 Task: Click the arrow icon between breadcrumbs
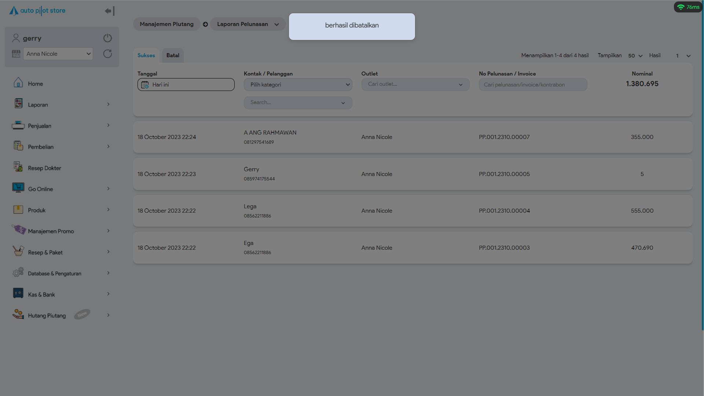(x=205, y=25)
